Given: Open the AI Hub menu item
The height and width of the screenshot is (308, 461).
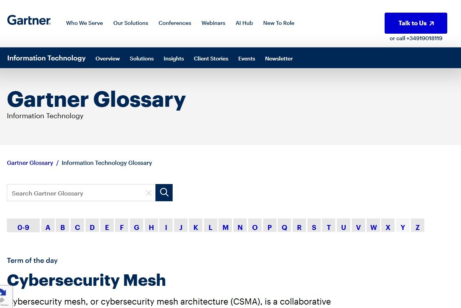Looking at the screenshot, I should coord(244,23).
